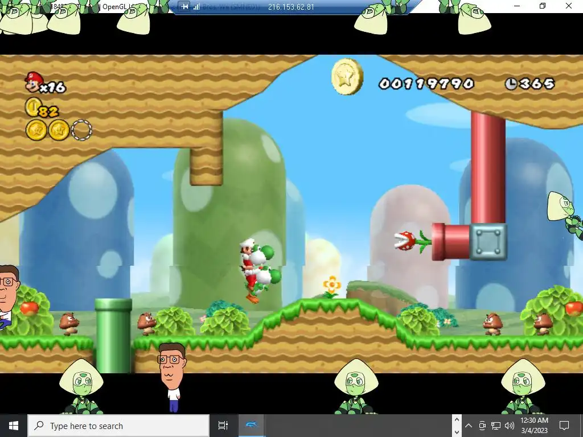The image size is (583, 437).
Task: Click taskbar scroll down arrow
Action: pyautogui.click(x=457, y=432)
